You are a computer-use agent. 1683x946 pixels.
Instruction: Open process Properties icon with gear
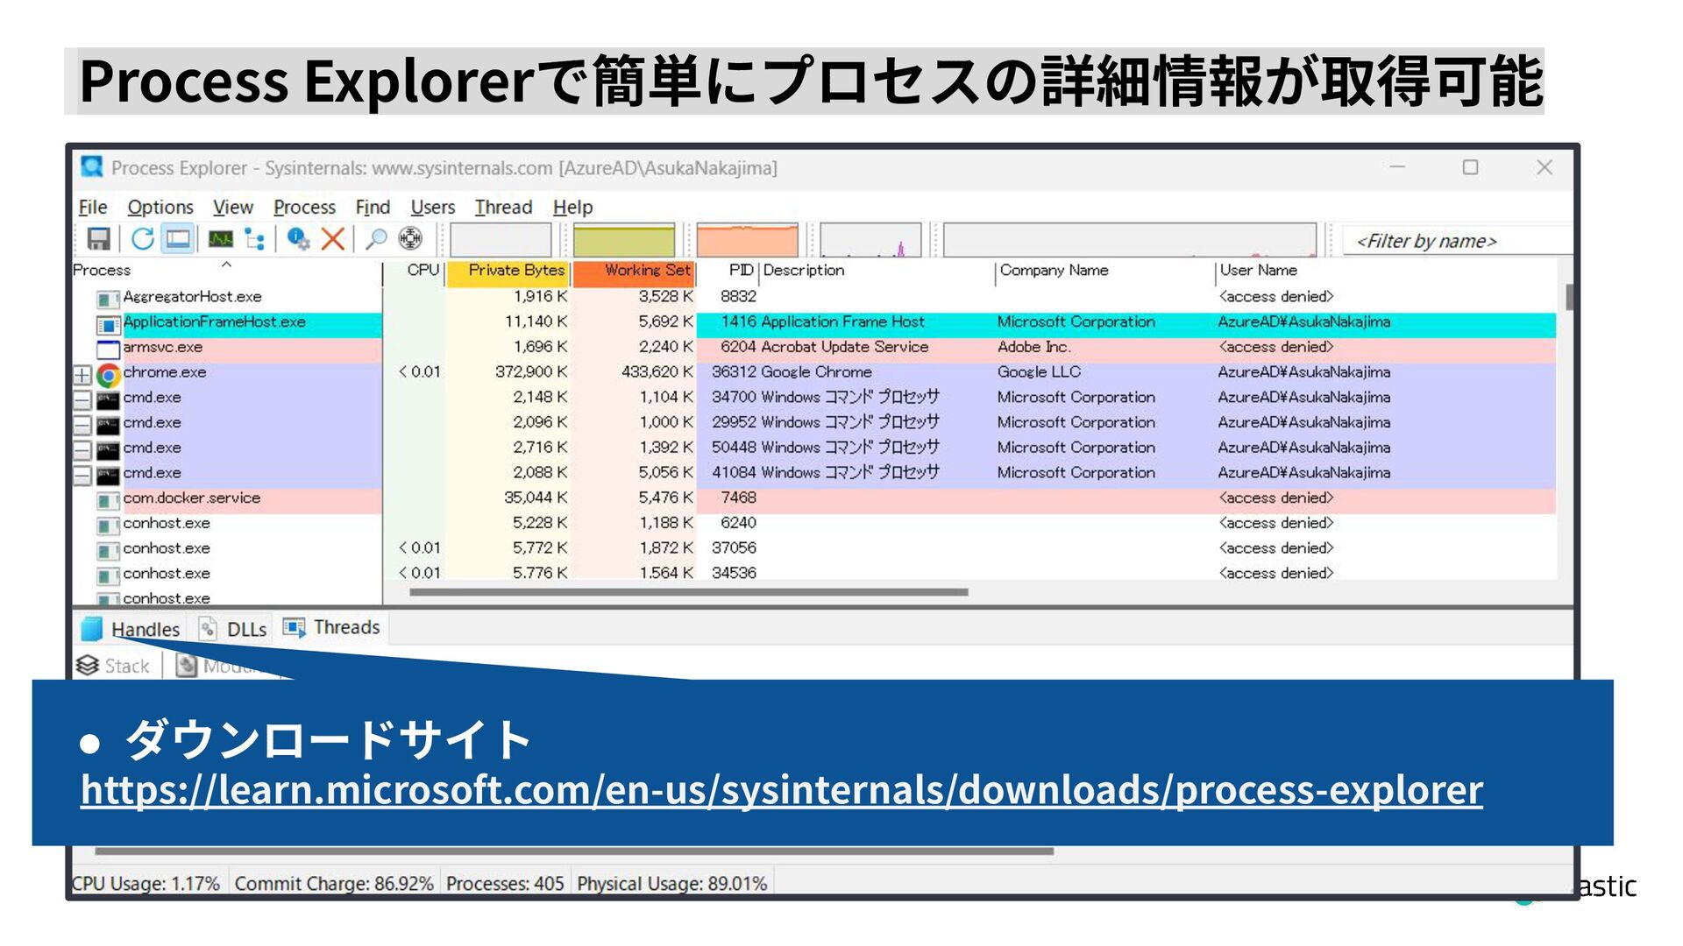pos(298,238)
